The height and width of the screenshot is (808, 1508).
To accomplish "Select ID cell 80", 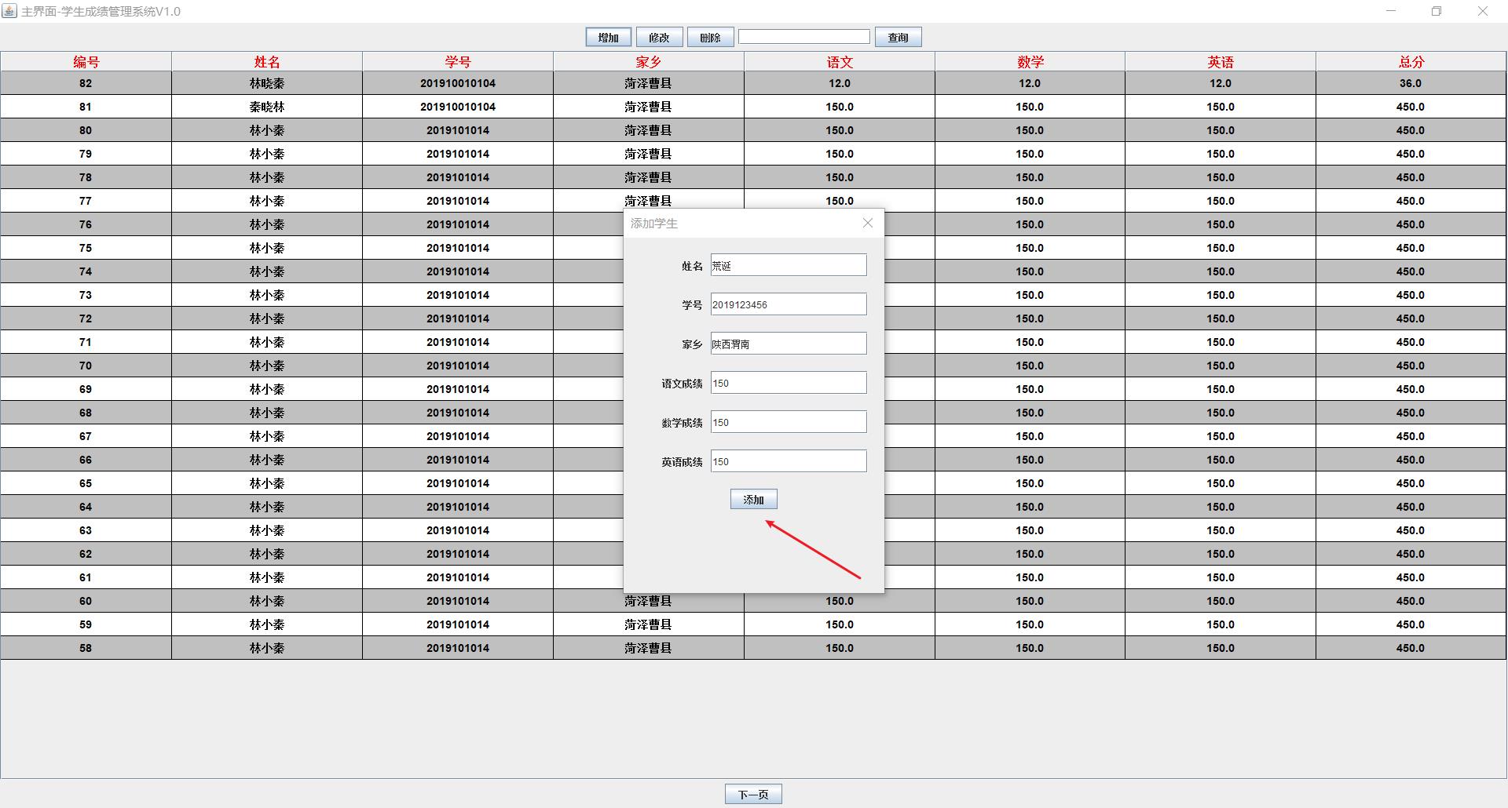I will 86,130.
